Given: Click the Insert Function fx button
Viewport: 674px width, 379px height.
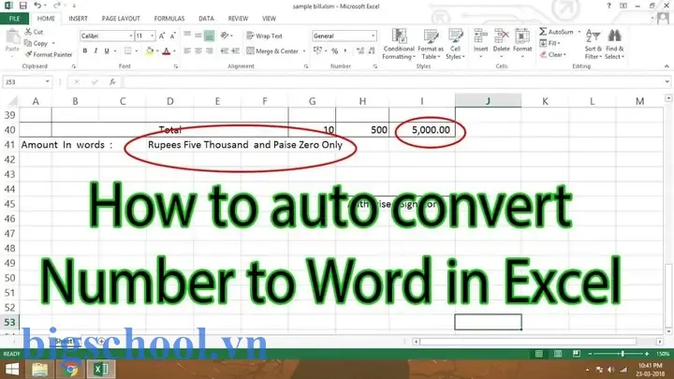Looking at the screenshot, I should 112,81.
